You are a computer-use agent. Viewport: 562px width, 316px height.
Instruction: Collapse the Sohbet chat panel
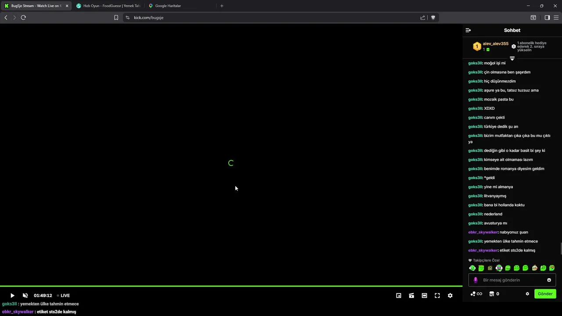(468, 30)
